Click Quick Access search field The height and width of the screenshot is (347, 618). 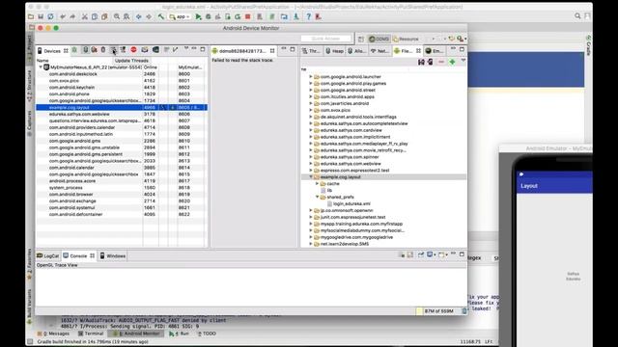pos(325,39)
